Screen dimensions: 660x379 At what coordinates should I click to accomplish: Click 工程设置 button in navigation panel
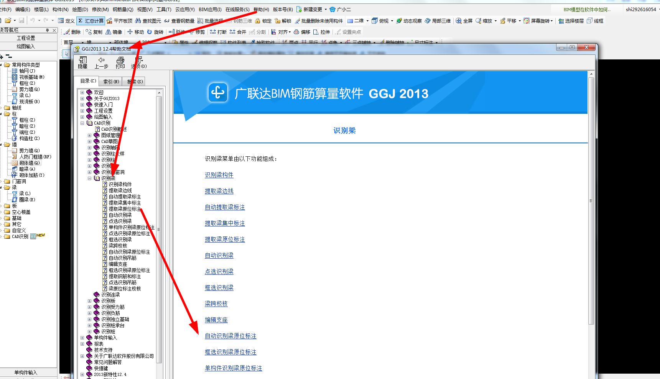[26, 38]
